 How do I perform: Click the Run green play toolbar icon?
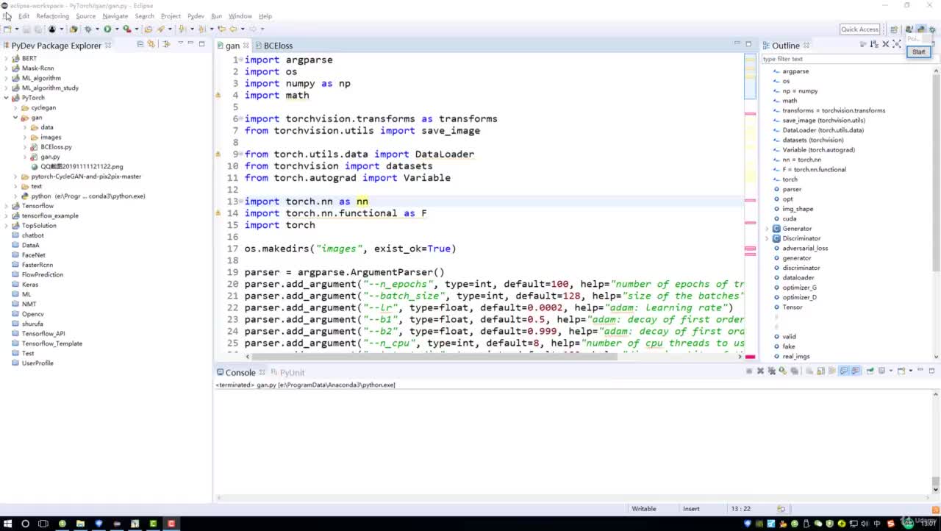(x=107, y=29)
